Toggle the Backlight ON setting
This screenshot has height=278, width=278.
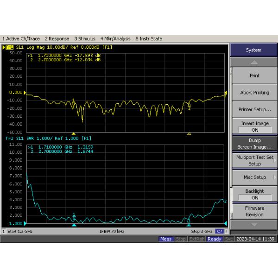(254, 194)
